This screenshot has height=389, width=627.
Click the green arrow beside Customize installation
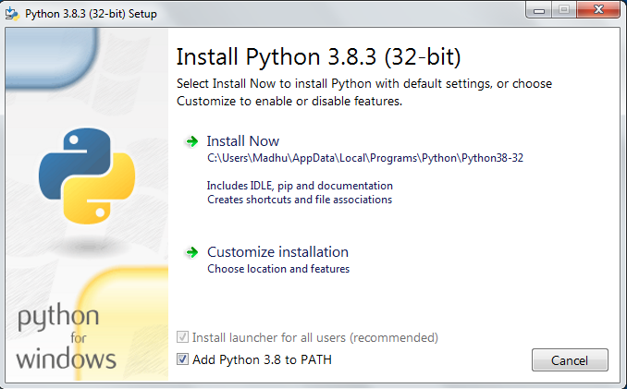click(x=192, y=252)
